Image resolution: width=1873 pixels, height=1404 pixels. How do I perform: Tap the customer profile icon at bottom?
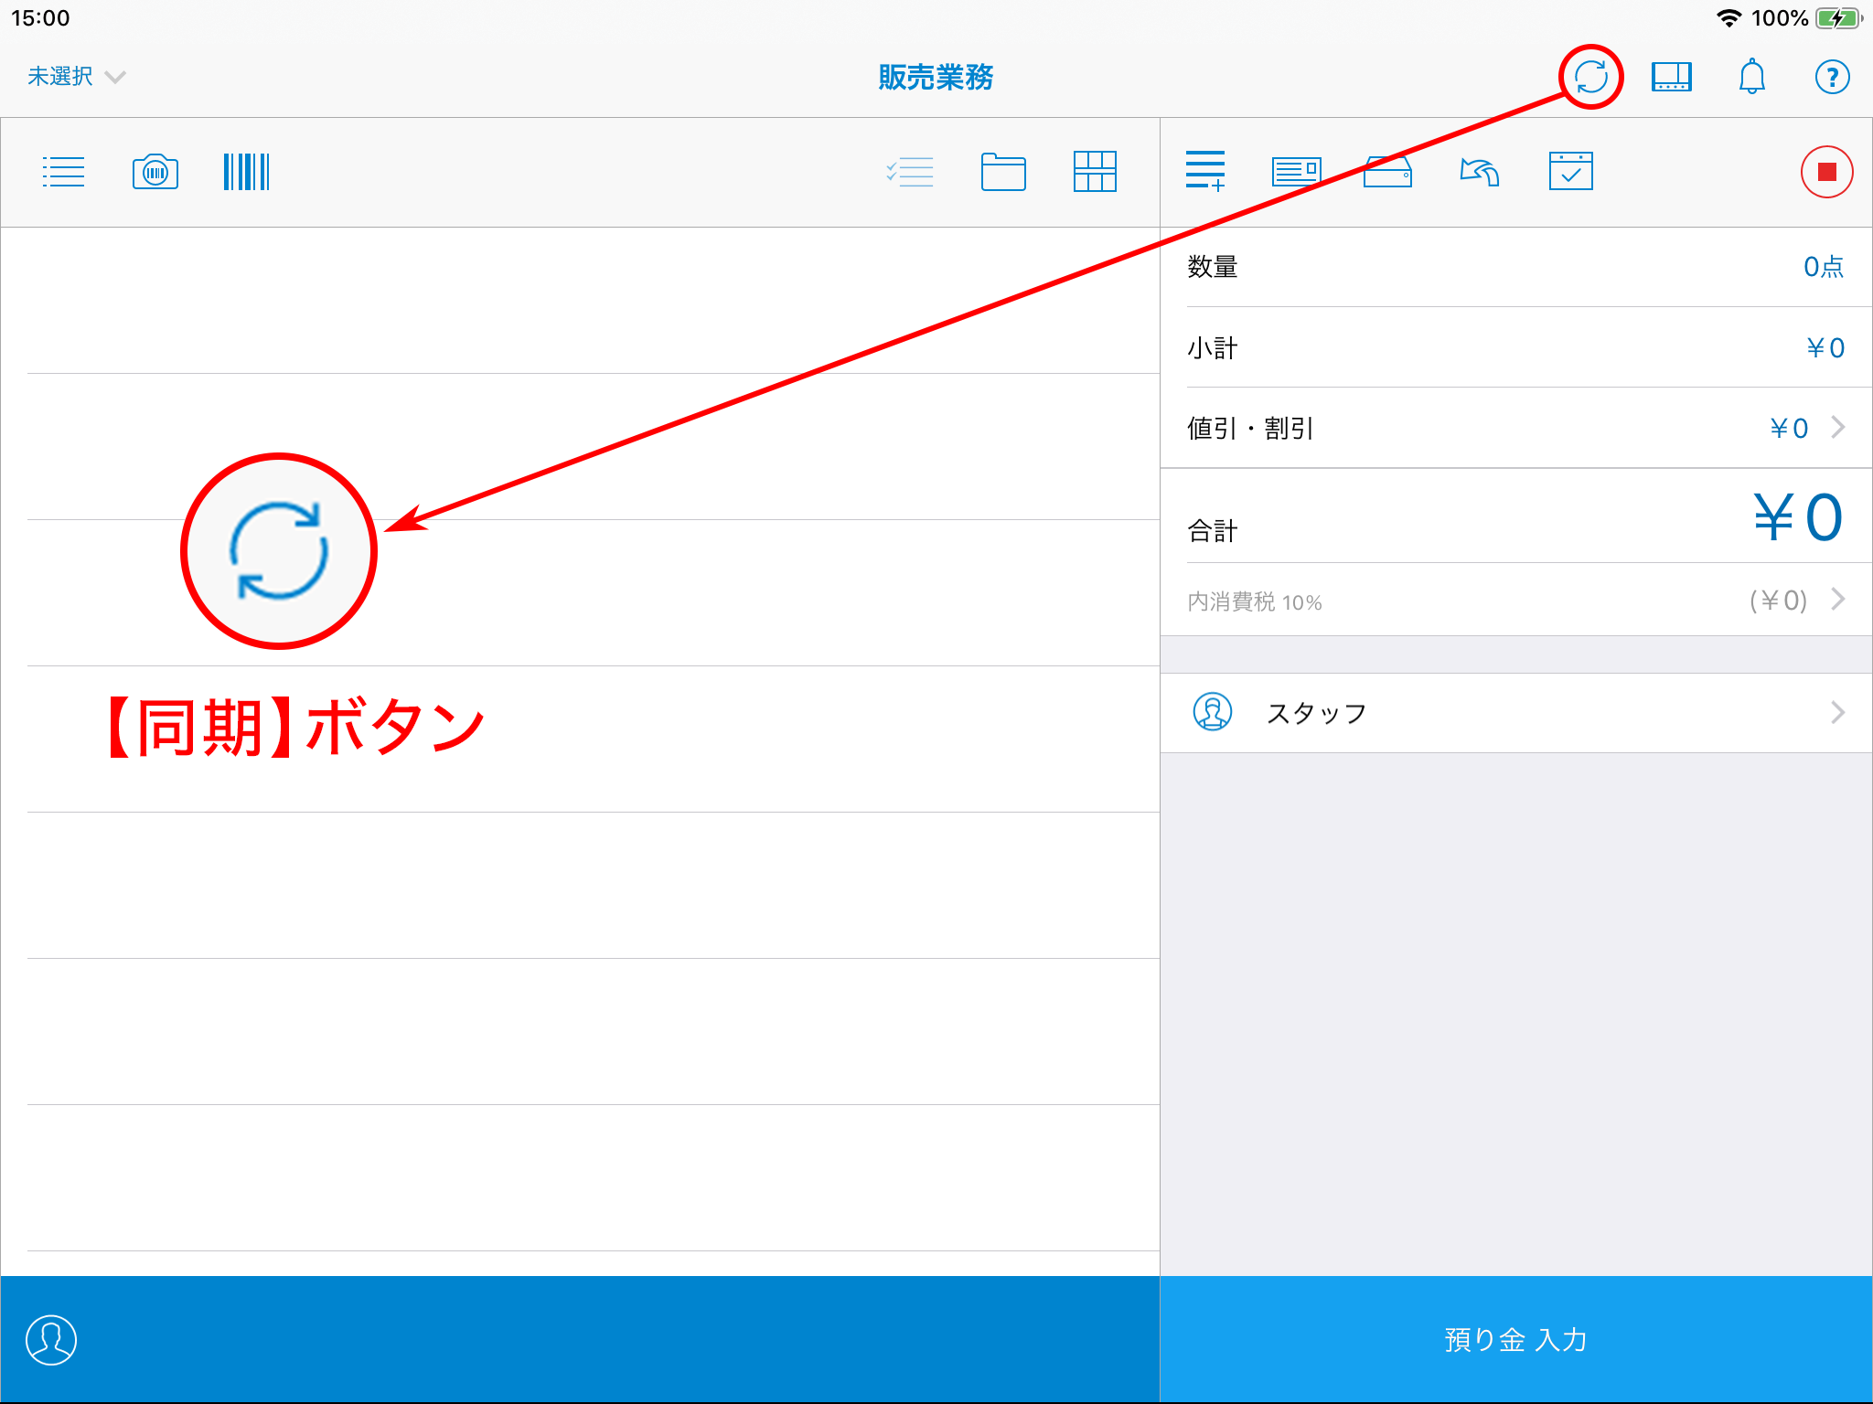[51, 1340]
